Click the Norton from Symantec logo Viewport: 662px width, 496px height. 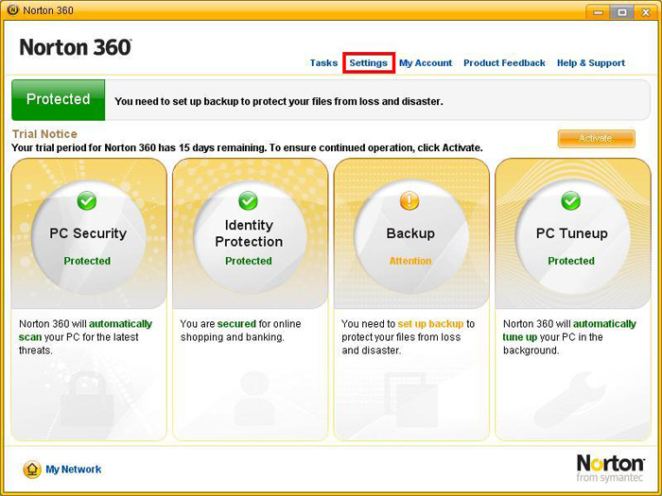(x=611, y=469)
